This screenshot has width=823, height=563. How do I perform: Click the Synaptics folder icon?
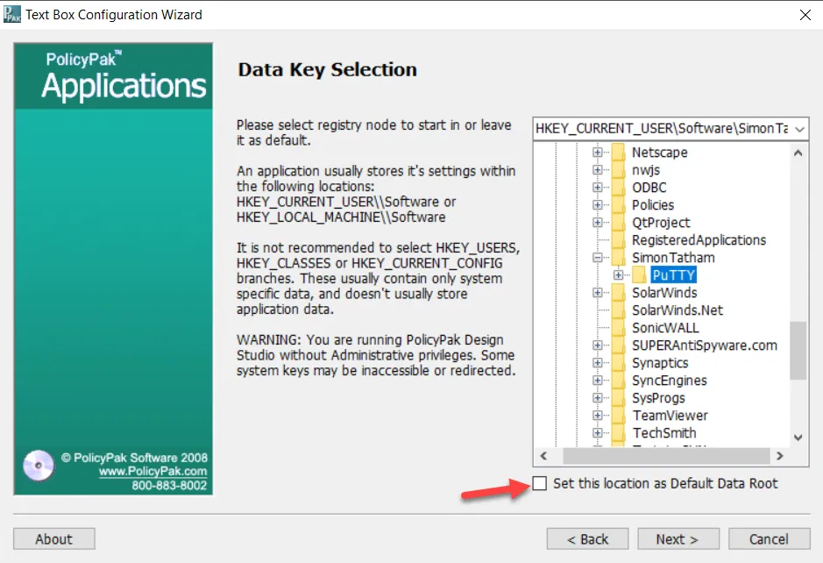pos(619,363)
